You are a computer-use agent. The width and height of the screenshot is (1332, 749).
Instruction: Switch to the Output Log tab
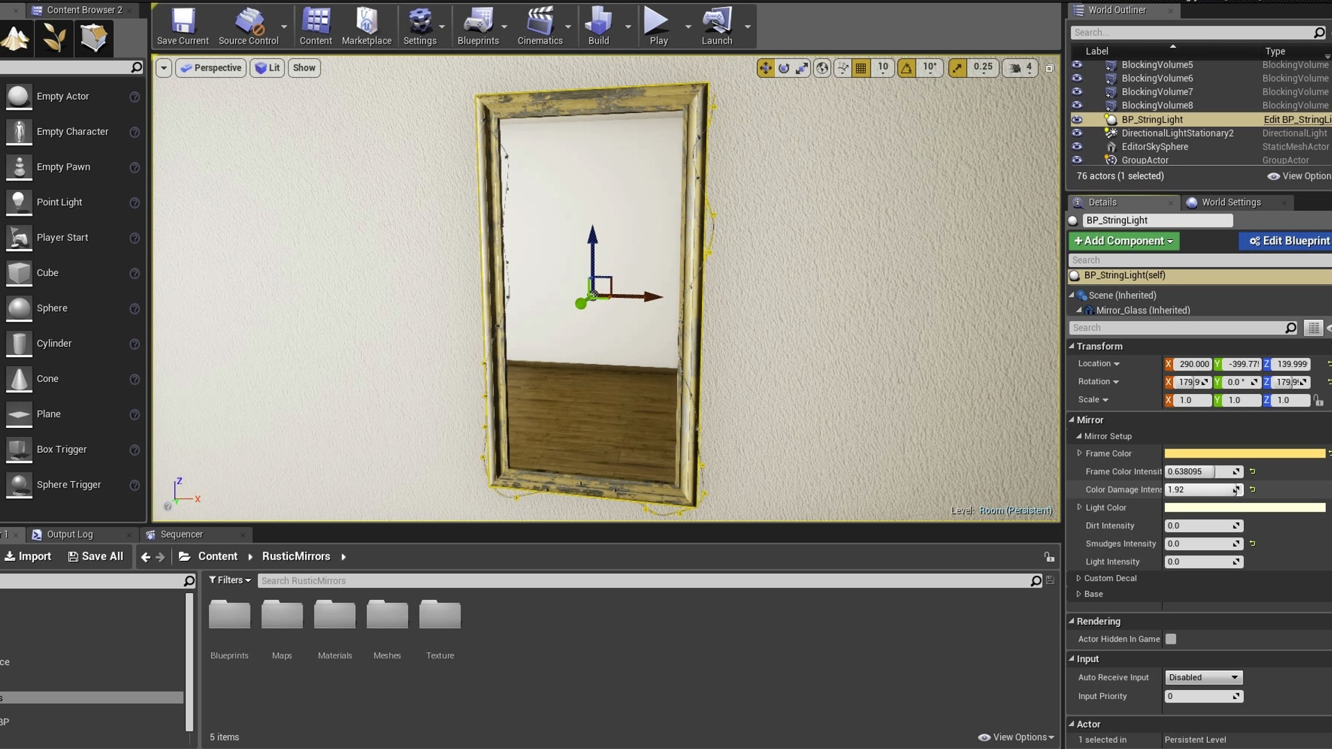click(69, 534)
